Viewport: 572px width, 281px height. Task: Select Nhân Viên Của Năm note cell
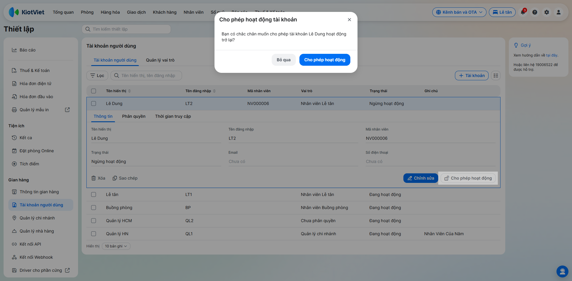444,234
